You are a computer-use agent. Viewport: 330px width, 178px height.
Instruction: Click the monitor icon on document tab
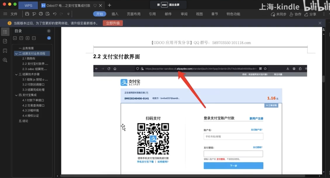95,5
